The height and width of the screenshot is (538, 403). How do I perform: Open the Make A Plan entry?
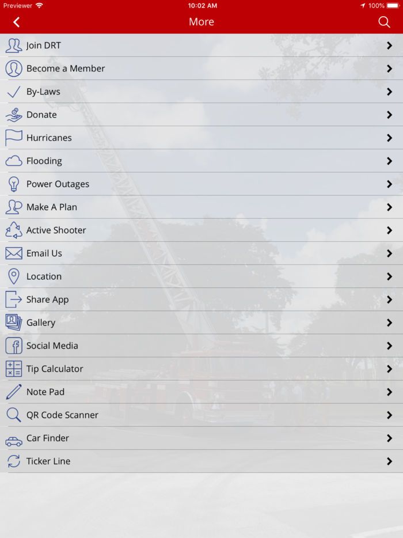tap(51, 207)
